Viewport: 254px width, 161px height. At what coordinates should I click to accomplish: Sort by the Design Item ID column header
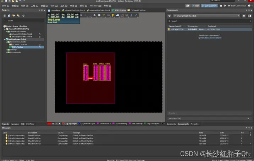click(175, 26)
